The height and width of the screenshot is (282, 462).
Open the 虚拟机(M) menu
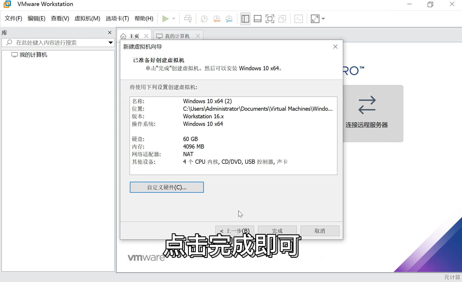[87, 19]
